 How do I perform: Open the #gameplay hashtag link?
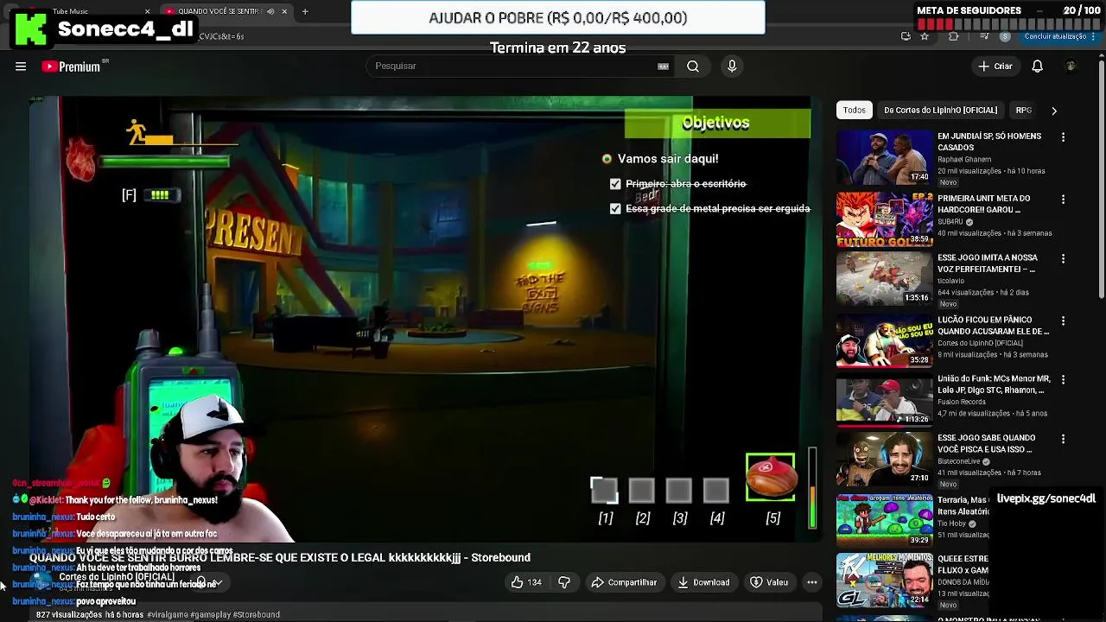211,615
